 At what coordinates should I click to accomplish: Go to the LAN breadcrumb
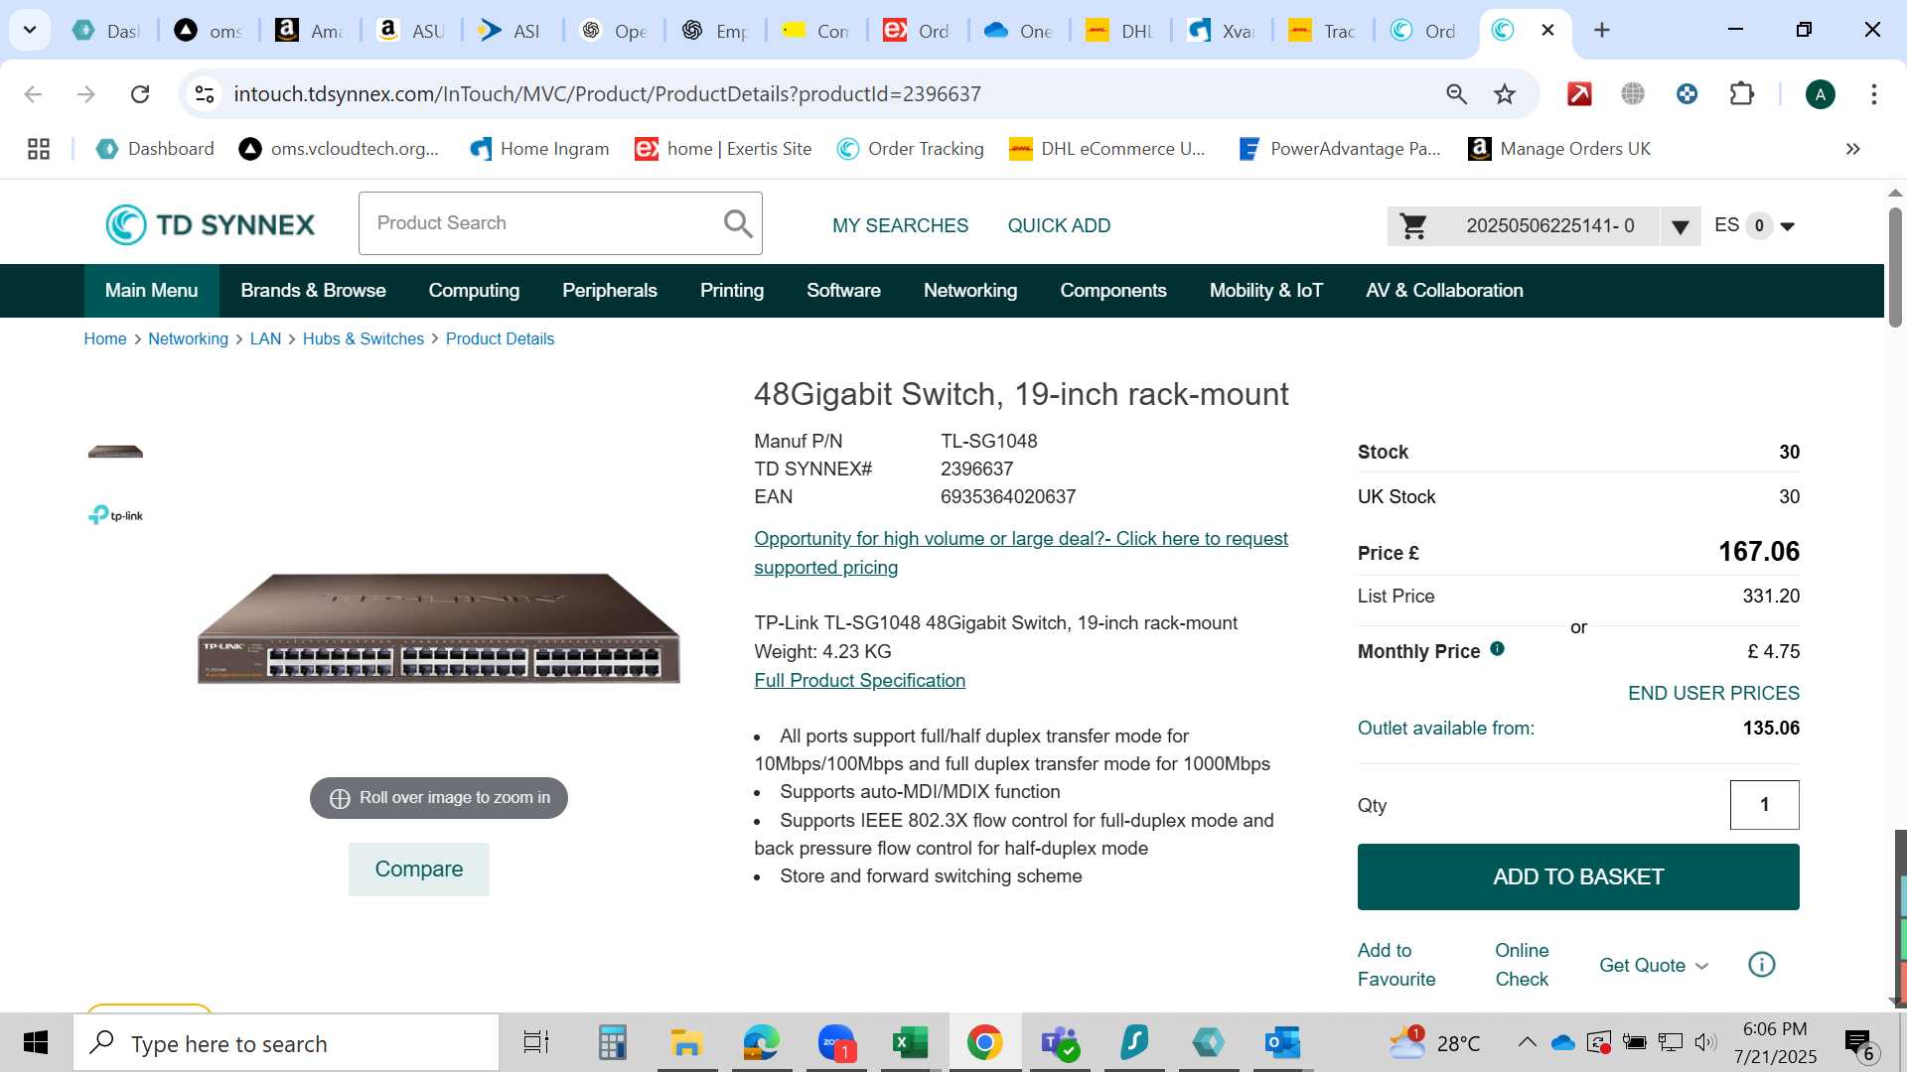tap(265, 338)
